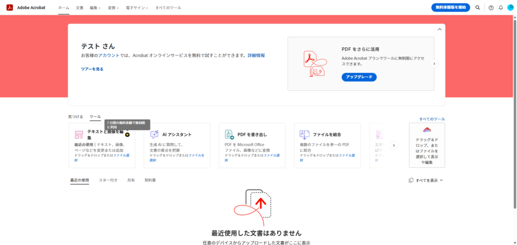Select the 最近の使用 tab
The height and width of the screenshot is (245, 517).
(x=79, y=180)
